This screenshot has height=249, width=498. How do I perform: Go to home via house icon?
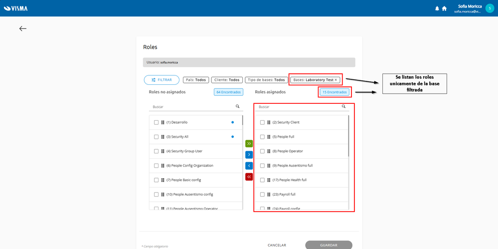tap(444, 8)
